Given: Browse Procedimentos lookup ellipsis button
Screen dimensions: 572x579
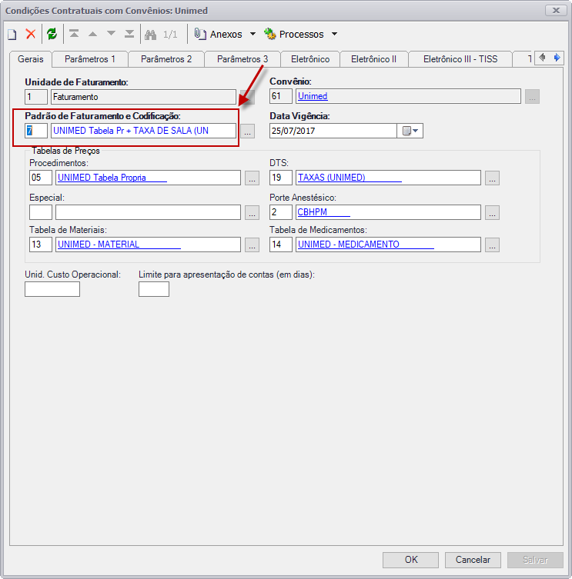Looking at the screenshot, I should click(253, 178).
